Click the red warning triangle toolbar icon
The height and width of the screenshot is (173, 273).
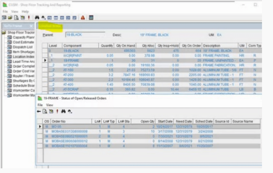tap(83, 17)
